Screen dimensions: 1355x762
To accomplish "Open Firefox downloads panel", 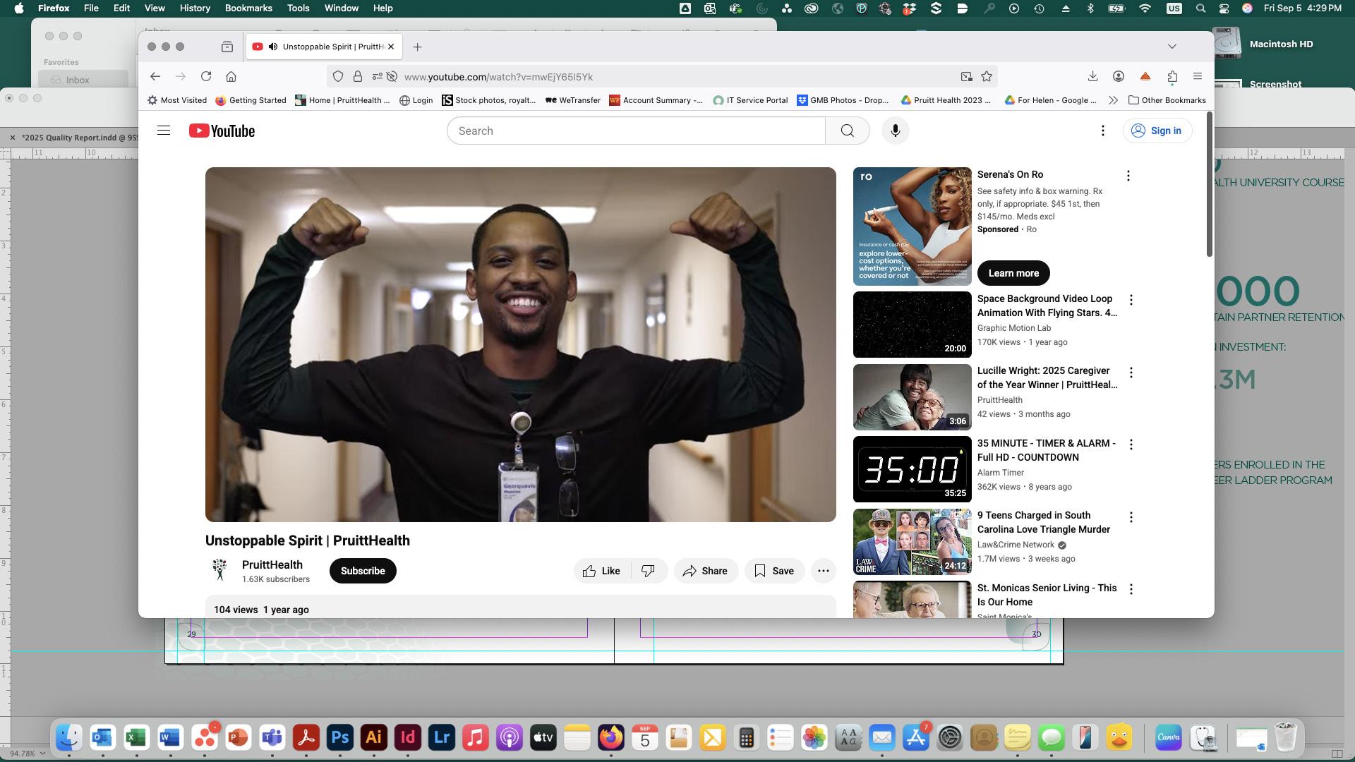I will coord(1092,76).
